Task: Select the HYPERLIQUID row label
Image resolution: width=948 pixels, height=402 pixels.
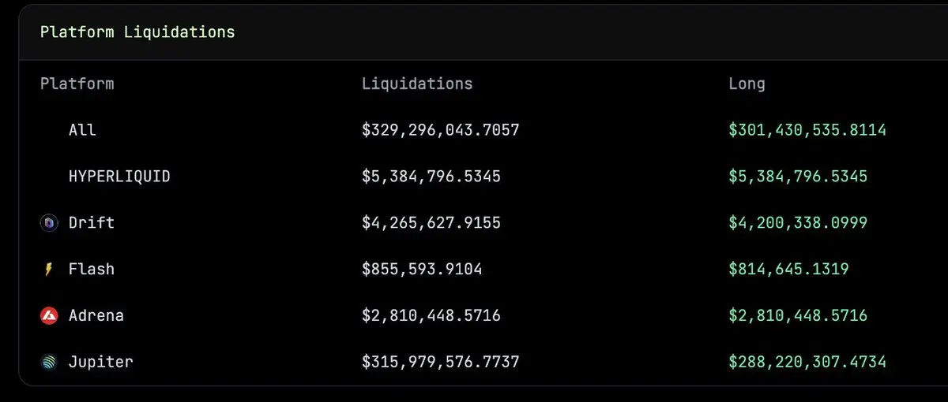Action: point(119,176)
